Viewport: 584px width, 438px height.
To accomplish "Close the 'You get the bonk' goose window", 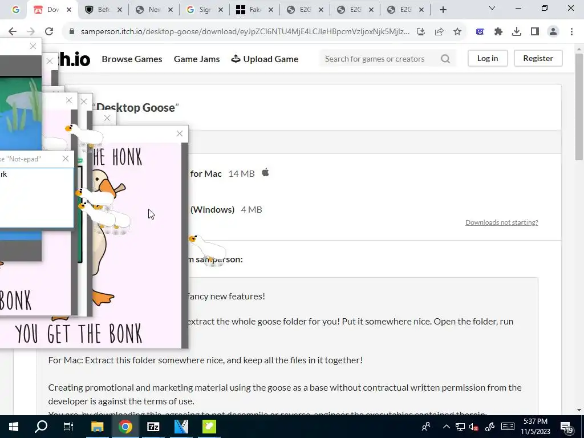I will [180, 133].
